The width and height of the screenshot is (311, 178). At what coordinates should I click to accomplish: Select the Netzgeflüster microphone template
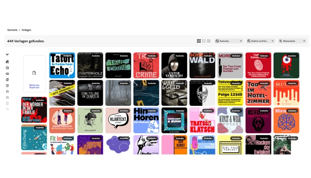(x=202, y=145)
